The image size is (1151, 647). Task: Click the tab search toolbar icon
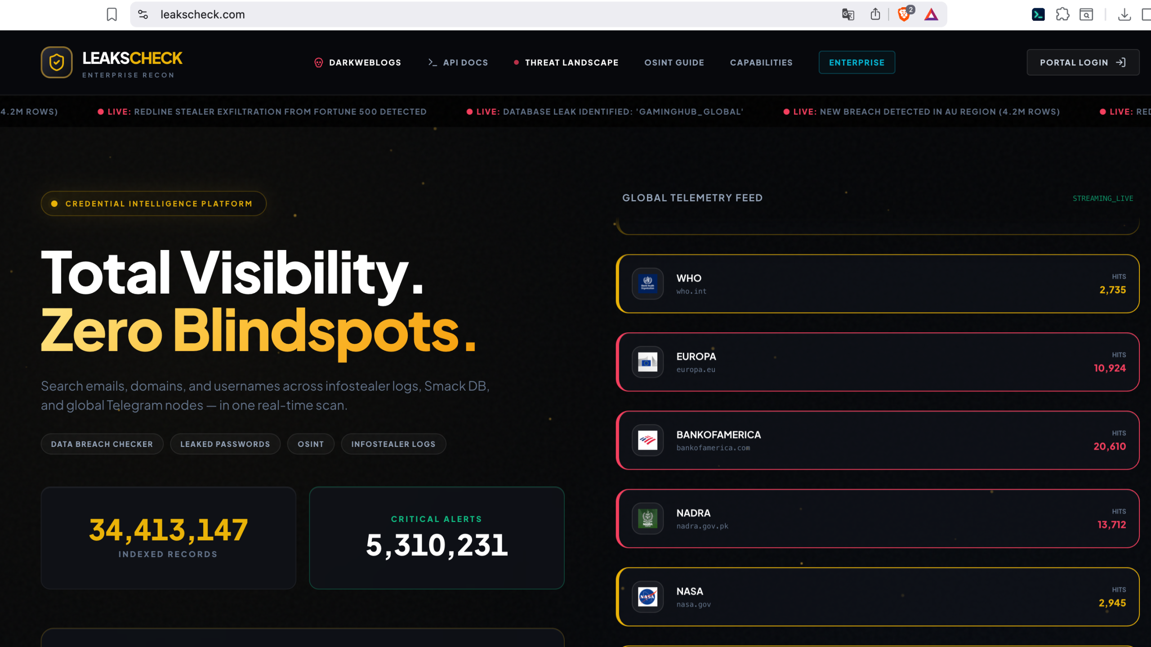(1086, 15)
